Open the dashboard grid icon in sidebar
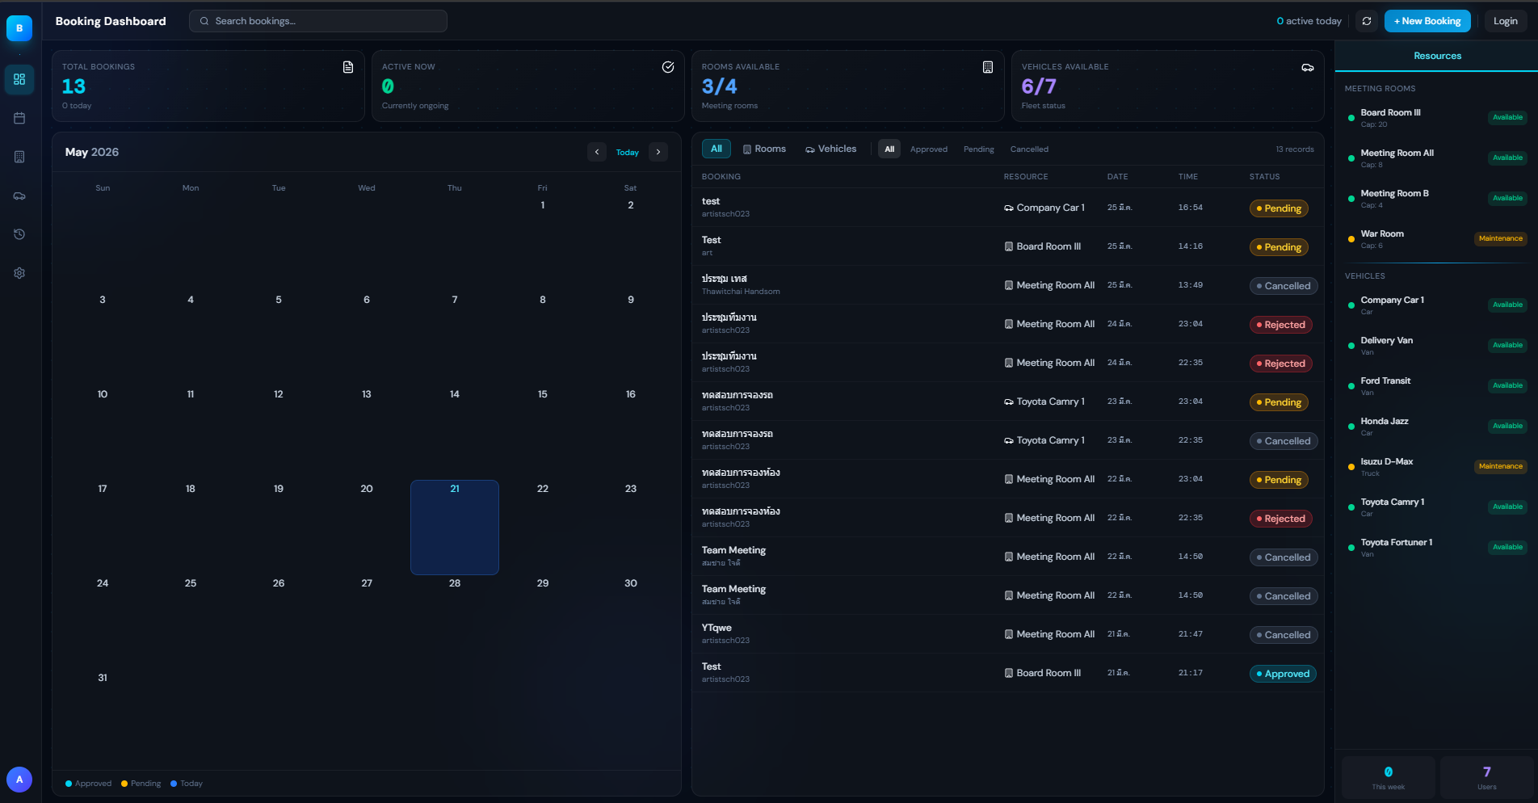Screen dimensions: 1538x803 click(19, 79)
